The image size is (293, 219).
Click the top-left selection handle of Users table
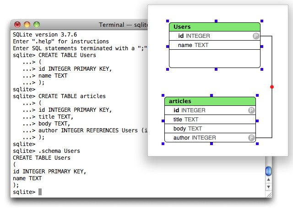(x=168, y=21)
